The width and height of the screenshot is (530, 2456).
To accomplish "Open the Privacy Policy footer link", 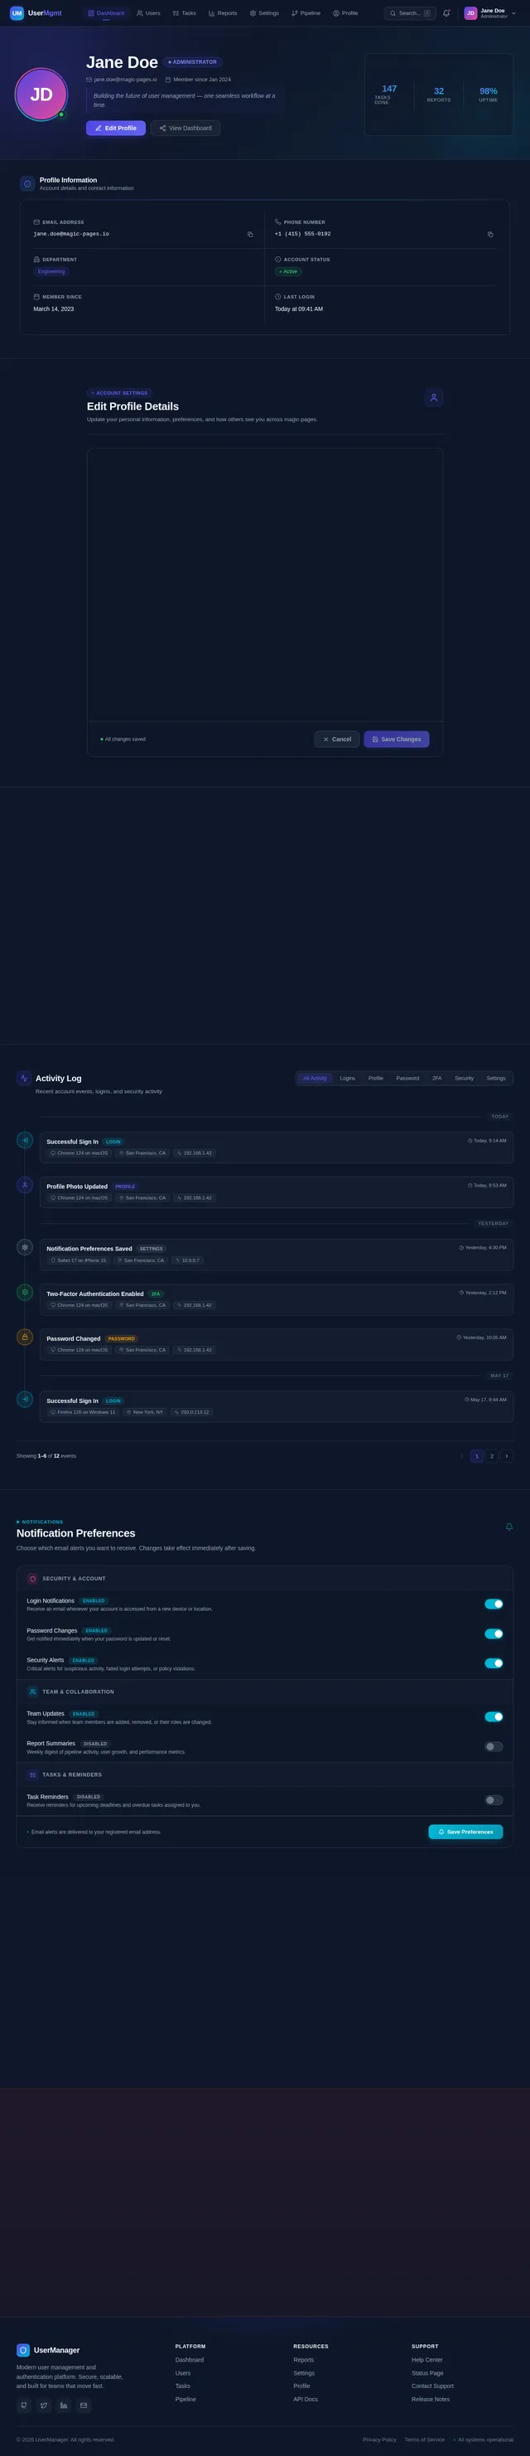I will pos(379,2439).
